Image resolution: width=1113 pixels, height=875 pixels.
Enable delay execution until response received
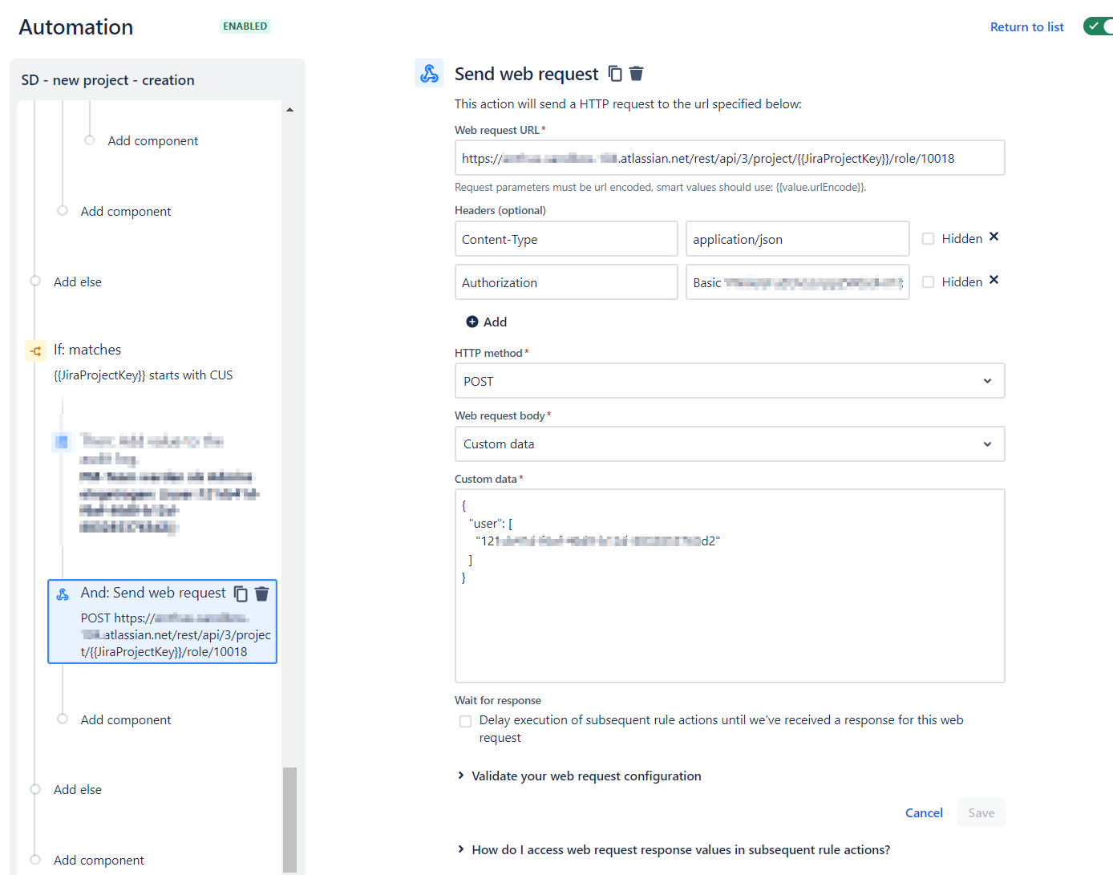[x=465, y=721]
